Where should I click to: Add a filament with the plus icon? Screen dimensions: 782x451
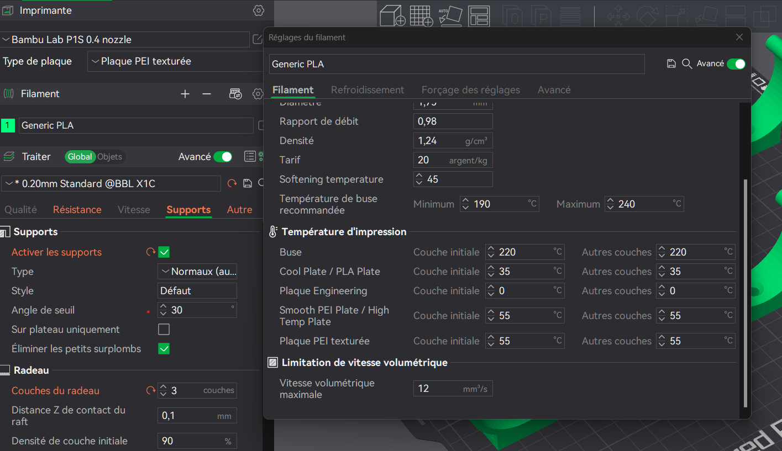click(185, 94)
